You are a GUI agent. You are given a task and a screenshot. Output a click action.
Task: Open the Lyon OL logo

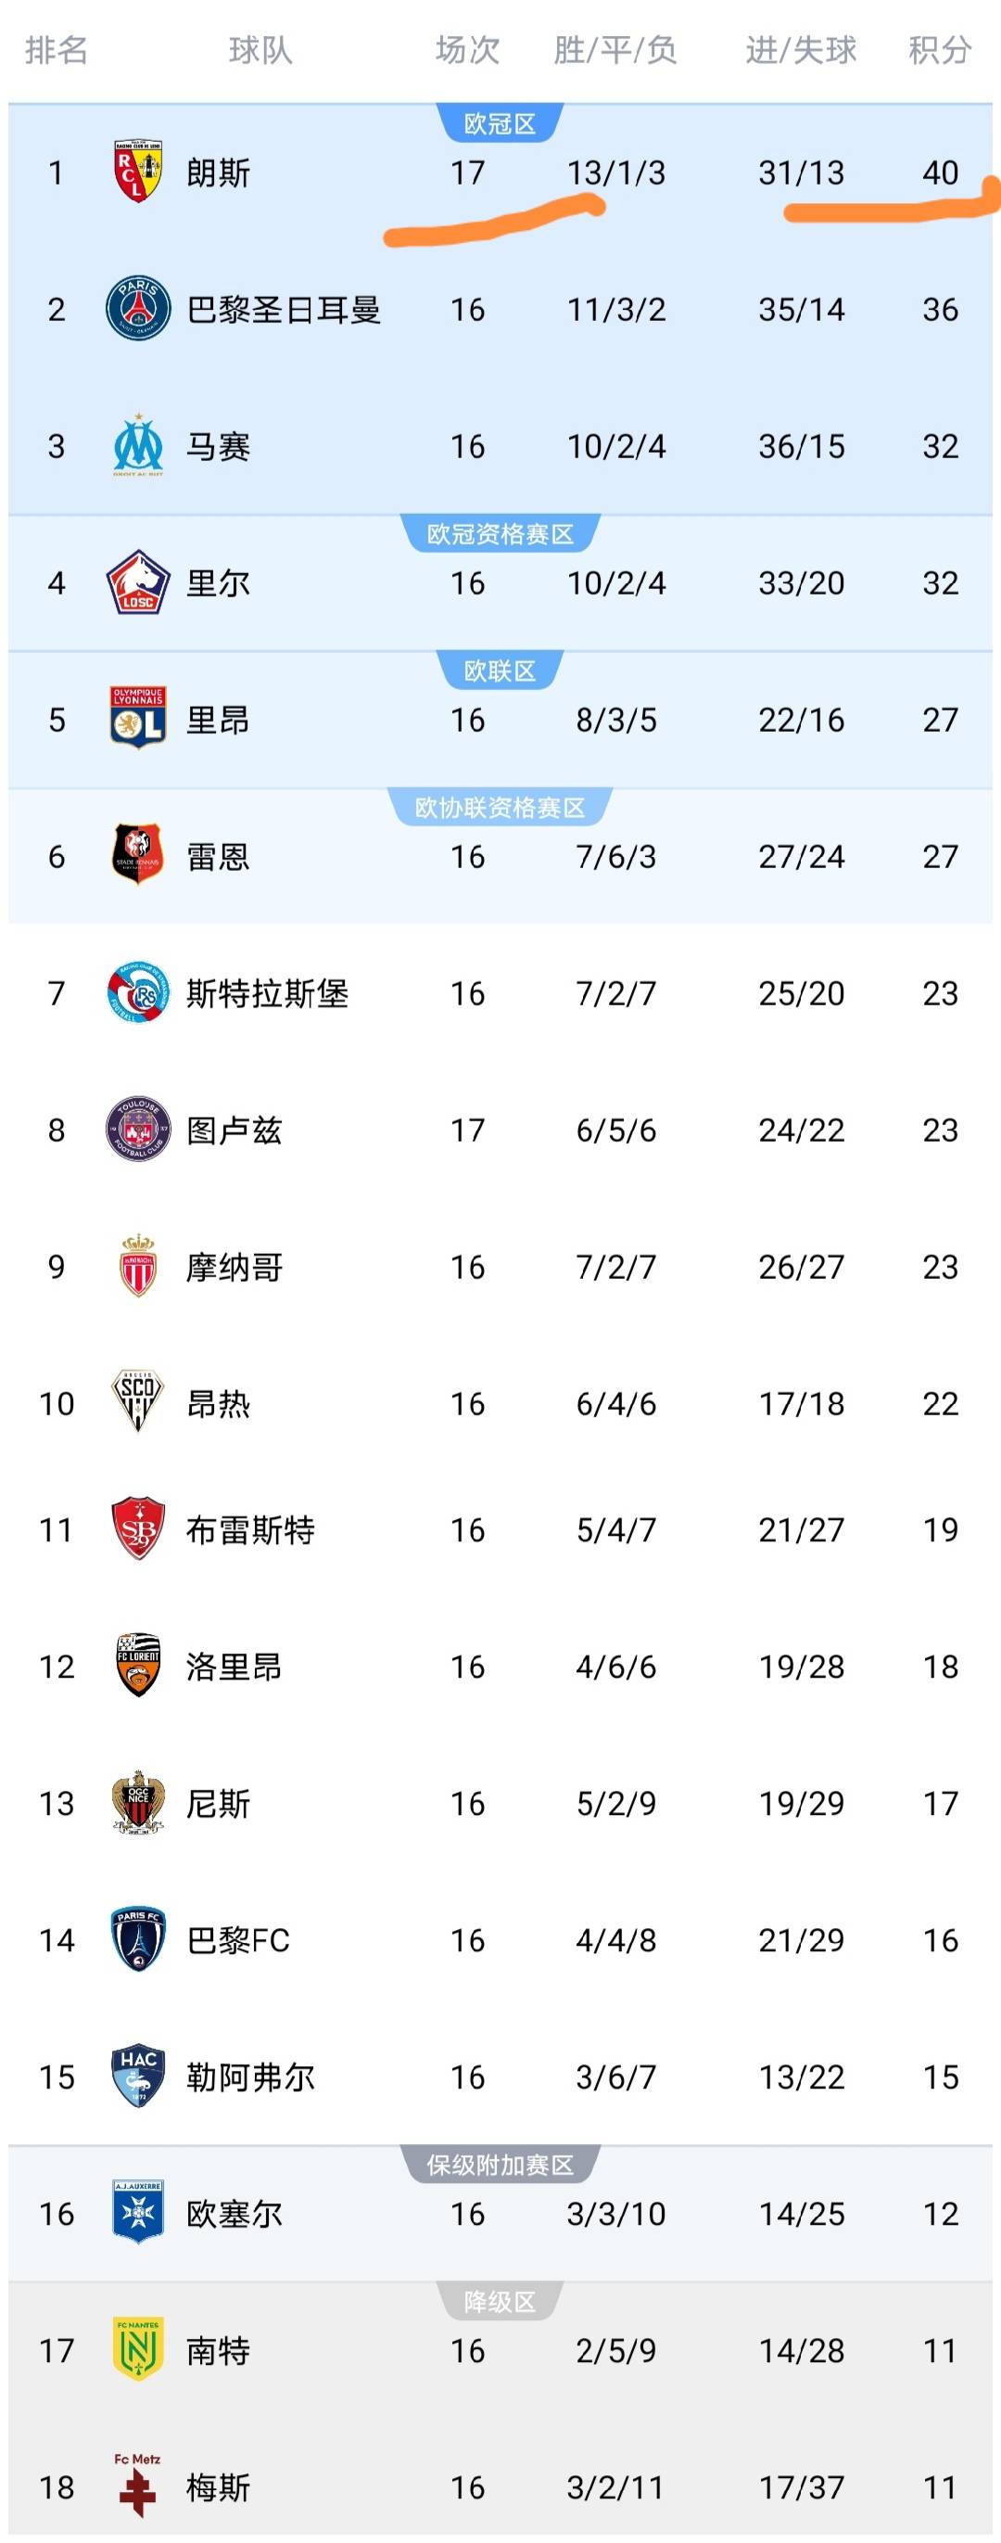point(137,719)
